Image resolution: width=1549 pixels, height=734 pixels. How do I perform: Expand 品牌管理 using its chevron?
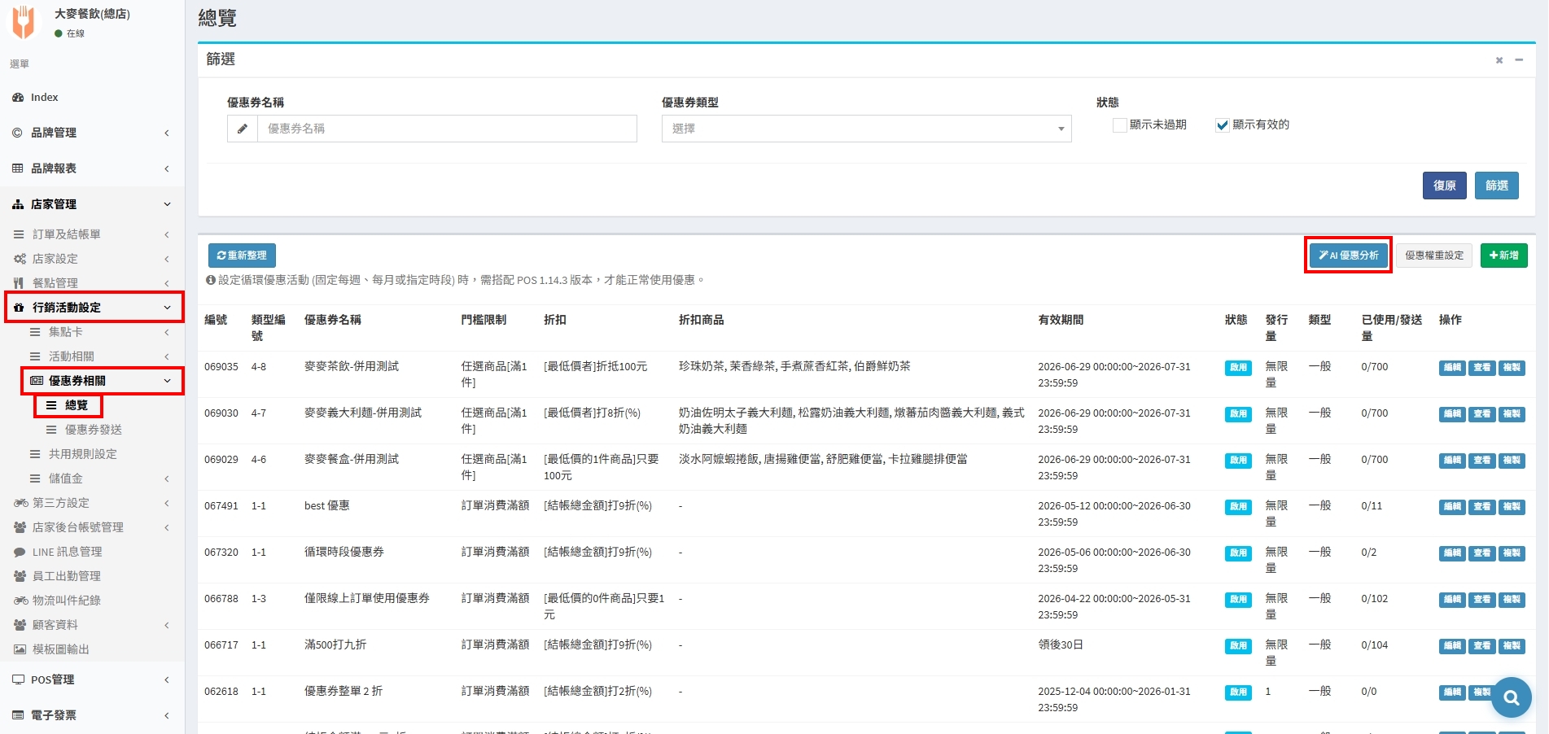click(167, 133)
